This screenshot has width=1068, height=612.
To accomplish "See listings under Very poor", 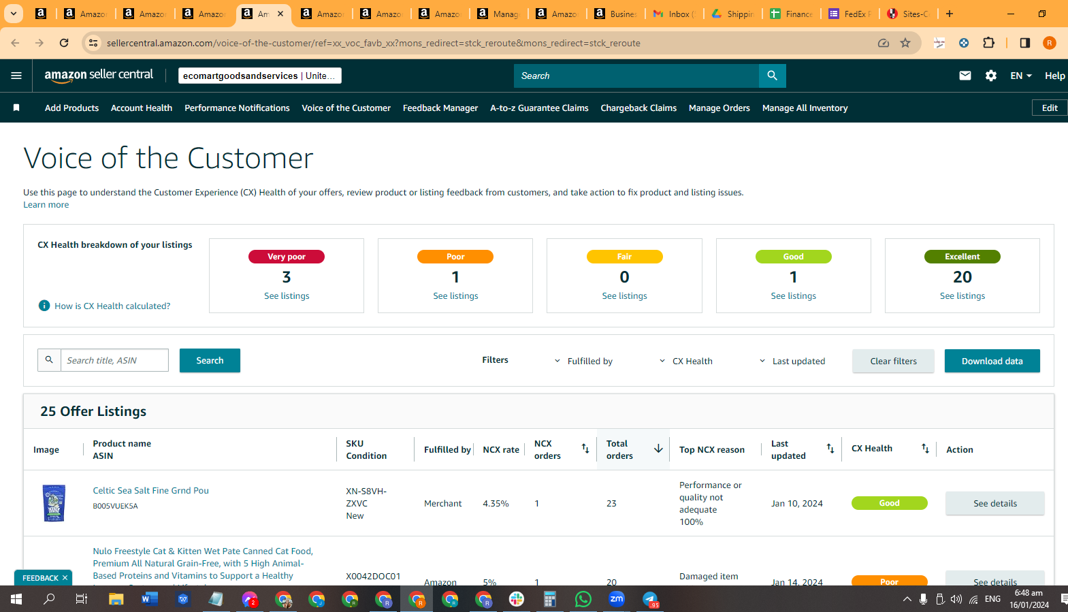I will click(x=287, y=295).
